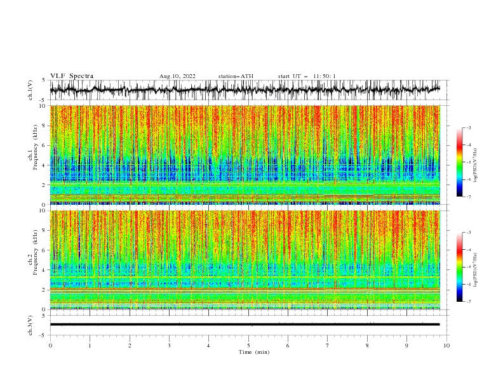Click the time axis tick label '5'
The height and width of the screenshot is (388, 503).
[248, 346]
